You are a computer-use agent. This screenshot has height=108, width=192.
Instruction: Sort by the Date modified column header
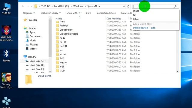click(114, 19)
